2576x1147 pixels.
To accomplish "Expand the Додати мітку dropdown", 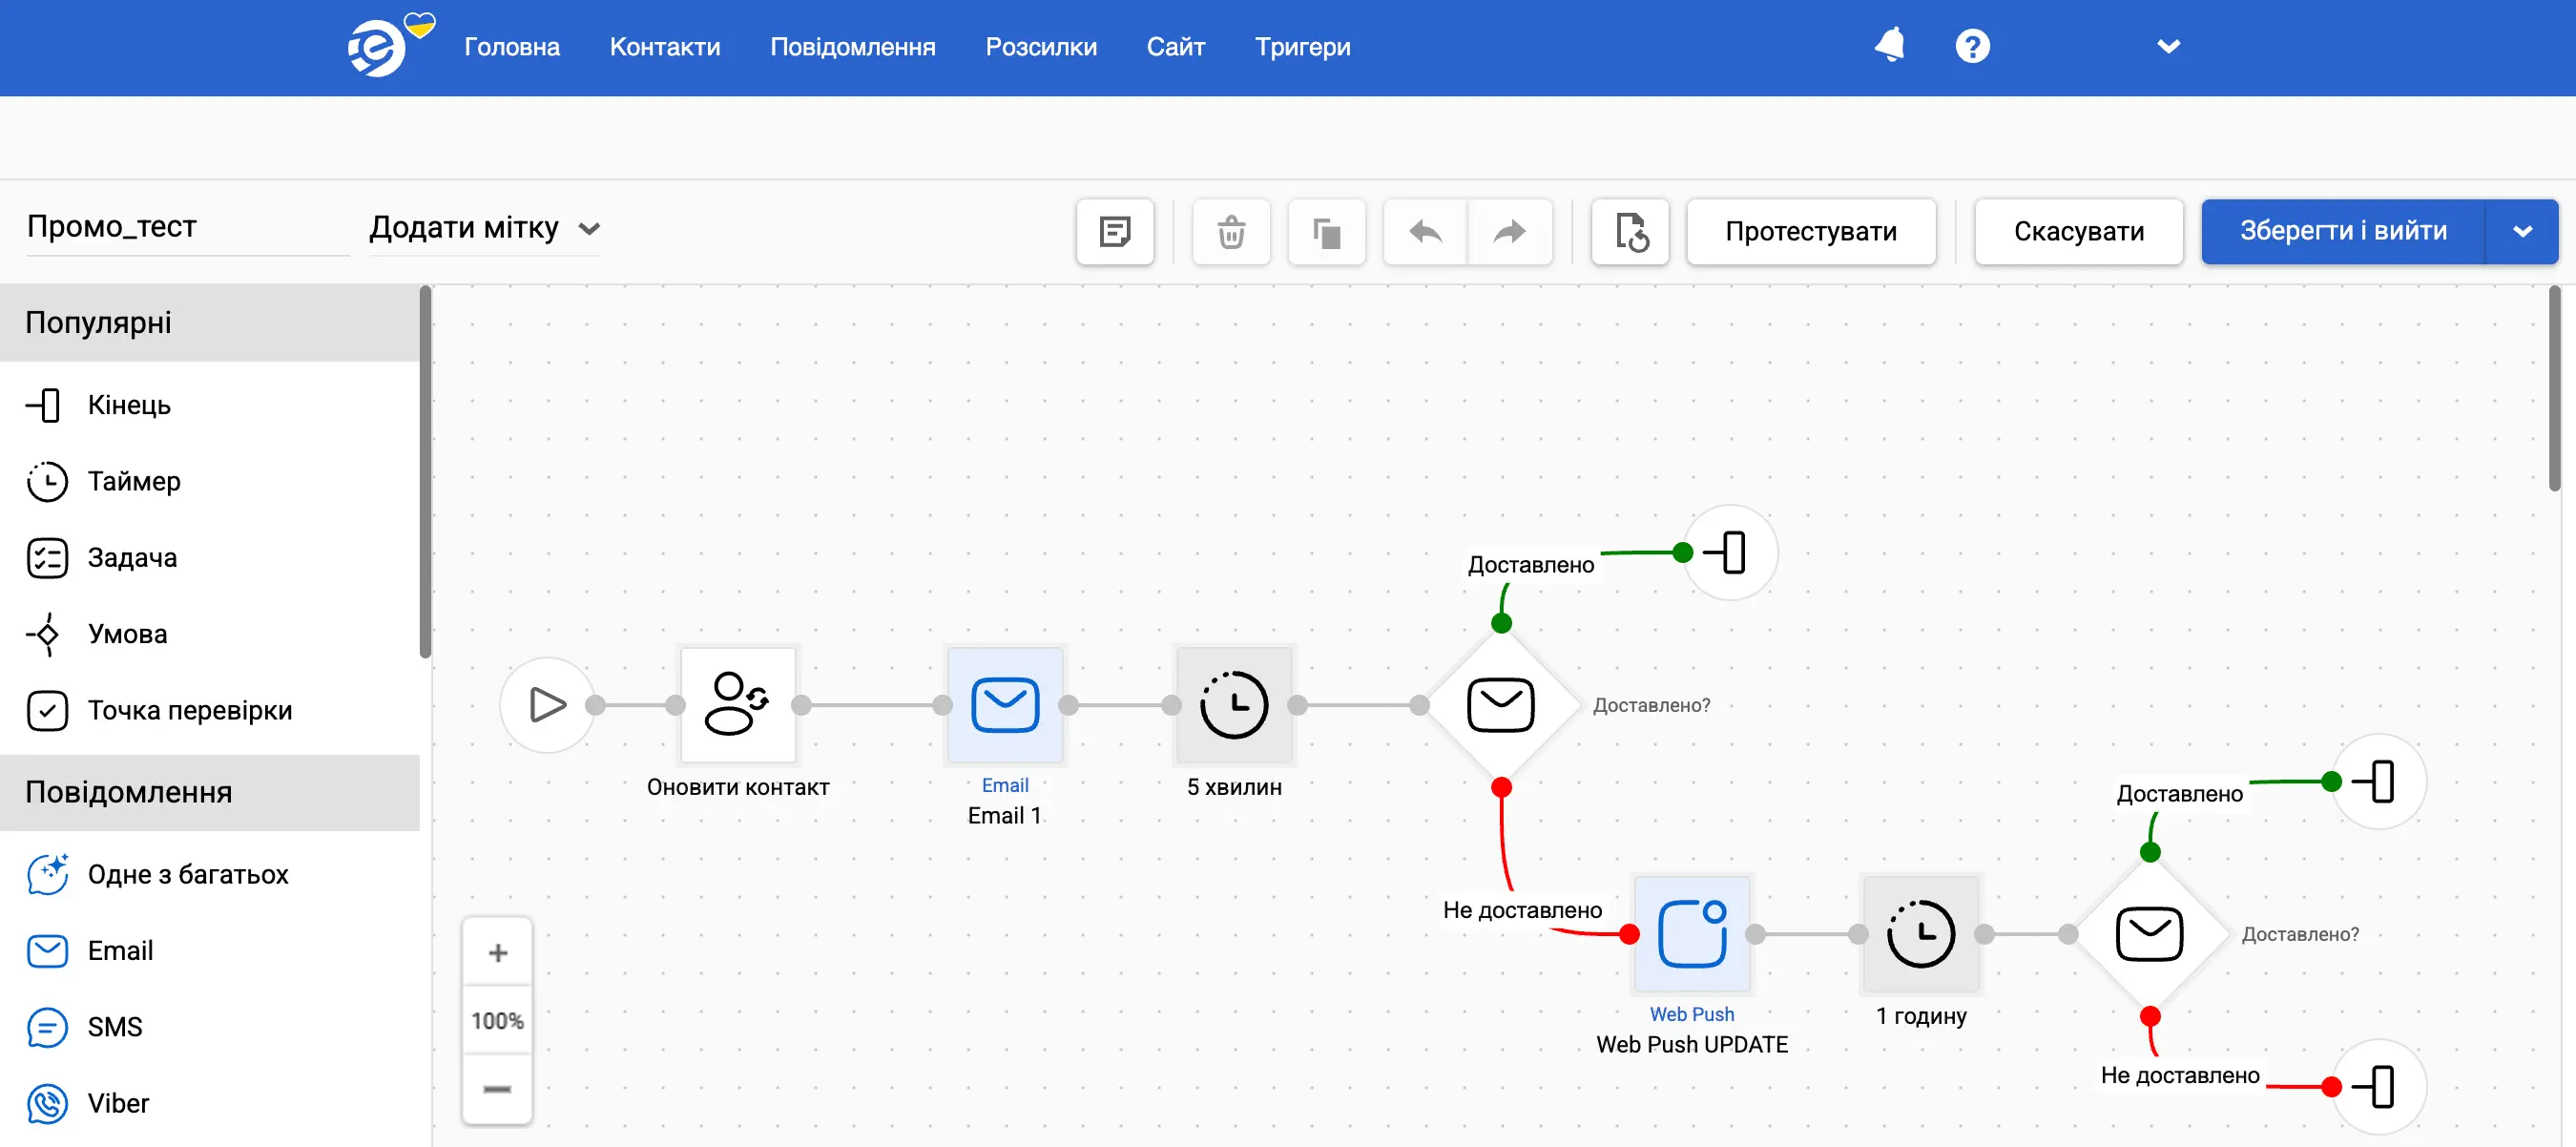I will tap(485, 228).
